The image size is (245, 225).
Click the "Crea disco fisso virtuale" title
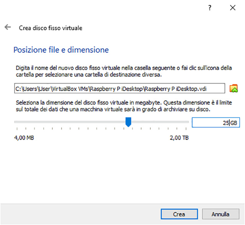51,28
